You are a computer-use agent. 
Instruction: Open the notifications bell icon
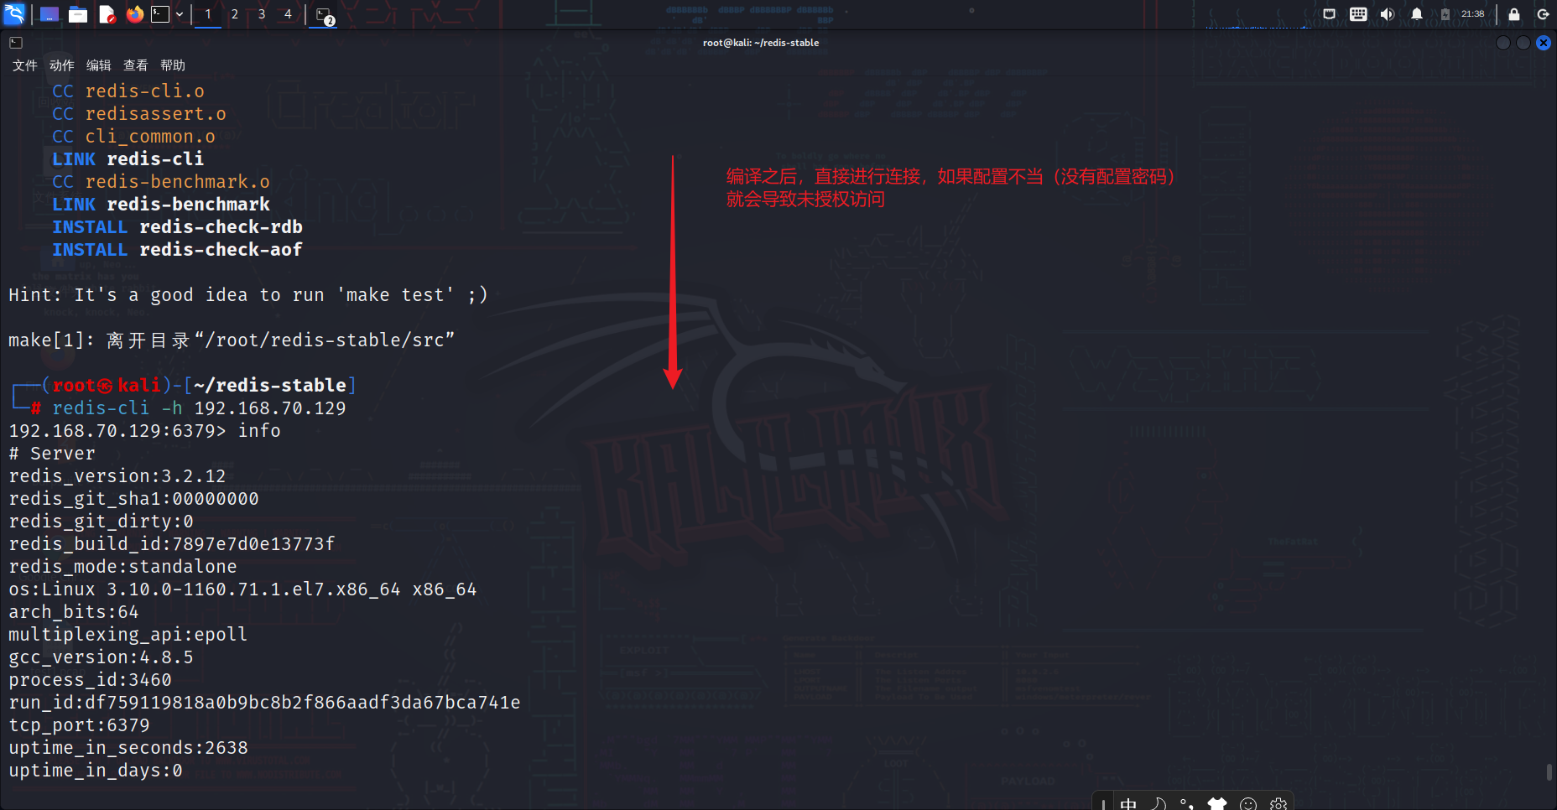point(1416,14)
